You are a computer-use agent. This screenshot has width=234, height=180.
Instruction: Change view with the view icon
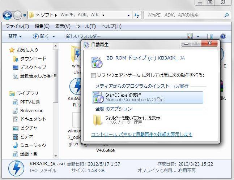click(x=190, y=36)
